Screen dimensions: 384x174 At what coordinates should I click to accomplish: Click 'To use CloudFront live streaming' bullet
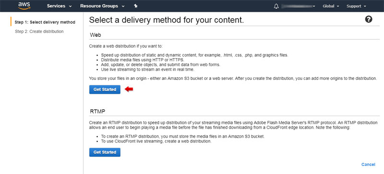(x=156, y=141)
